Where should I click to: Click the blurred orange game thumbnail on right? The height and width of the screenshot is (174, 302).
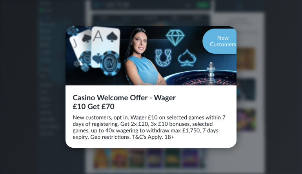246,58
